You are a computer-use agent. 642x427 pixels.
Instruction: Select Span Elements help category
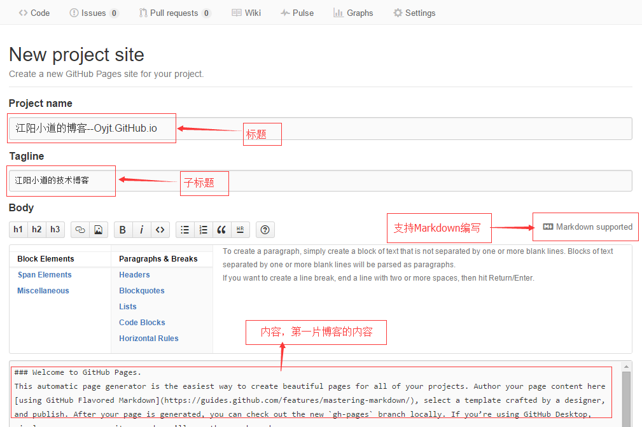pos(45,275)
